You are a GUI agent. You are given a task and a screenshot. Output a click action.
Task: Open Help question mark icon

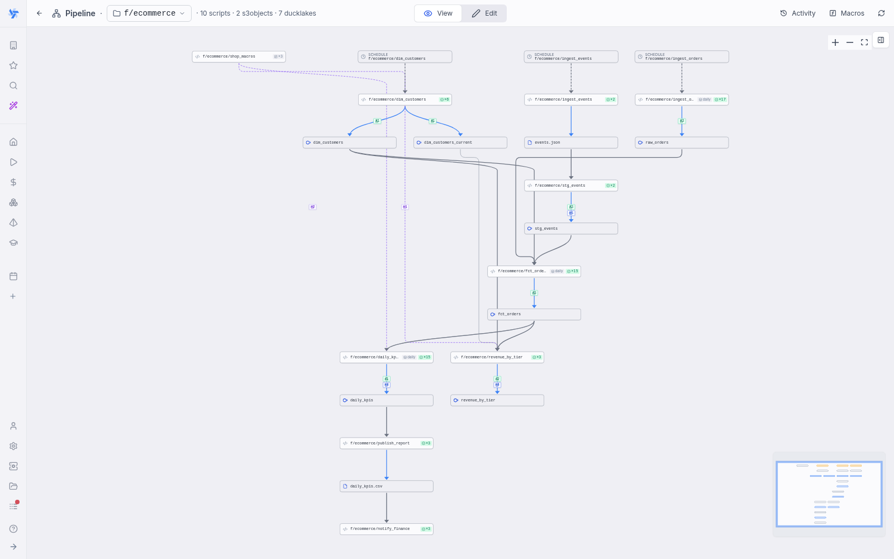[13, 529]
